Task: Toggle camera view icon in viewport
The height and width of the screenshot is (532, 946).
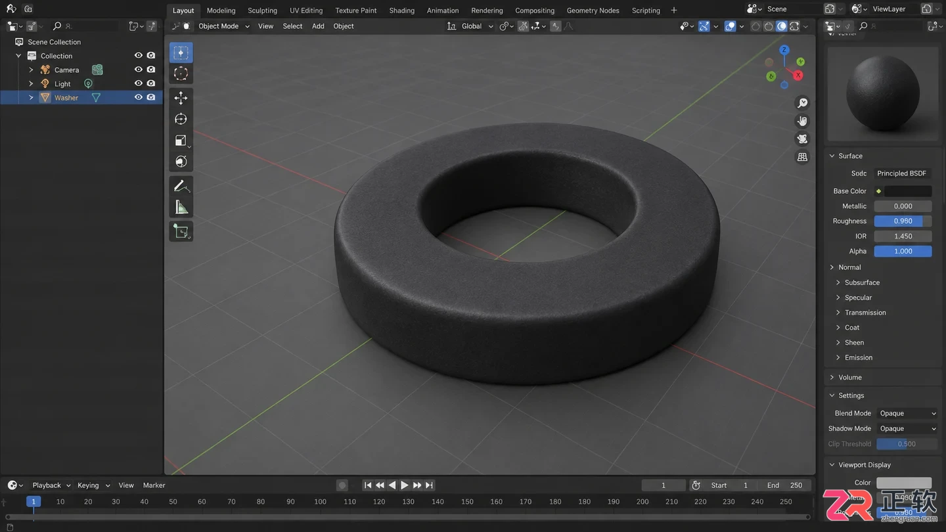Action: pos(802,139)
